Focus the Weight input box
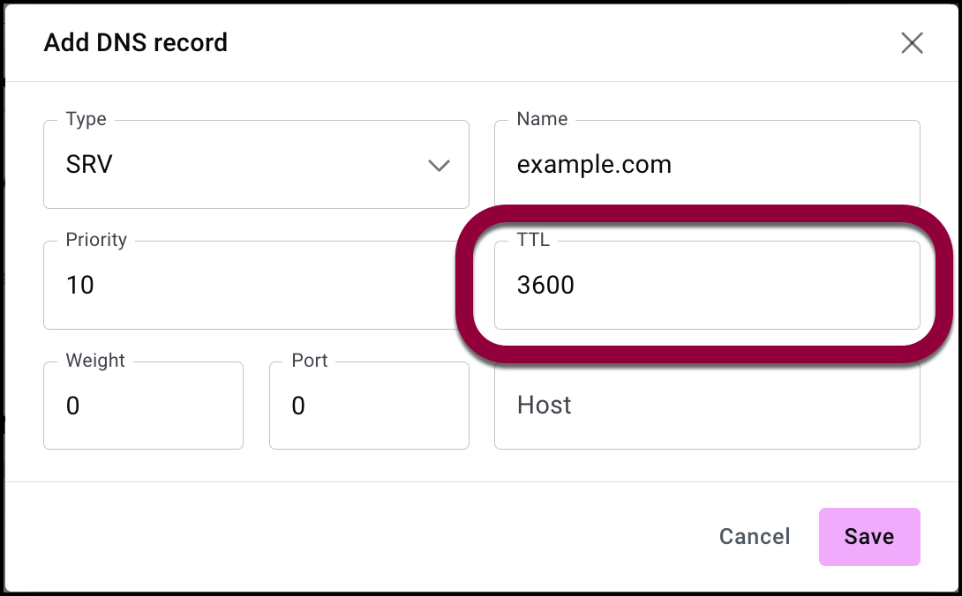 pos(143,406)
